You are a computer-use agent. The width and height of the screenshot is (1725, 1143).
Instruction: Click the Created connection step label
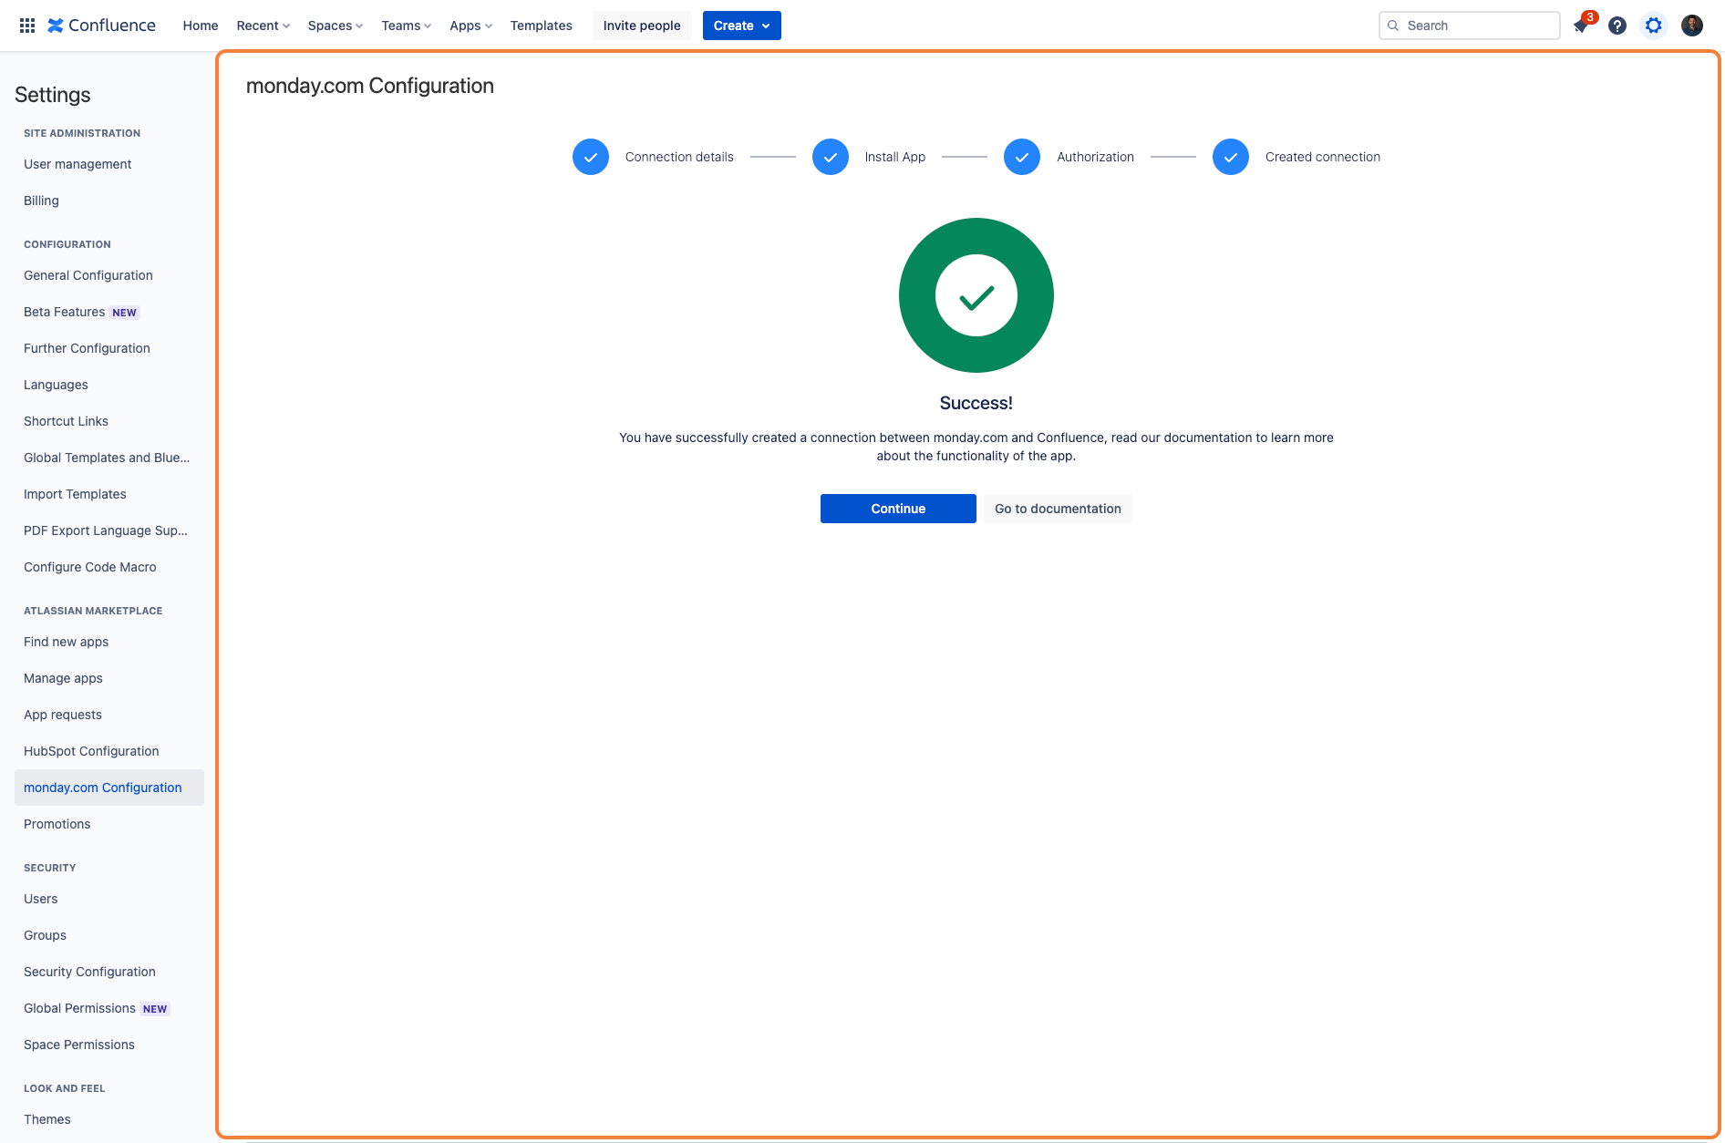1323,157
